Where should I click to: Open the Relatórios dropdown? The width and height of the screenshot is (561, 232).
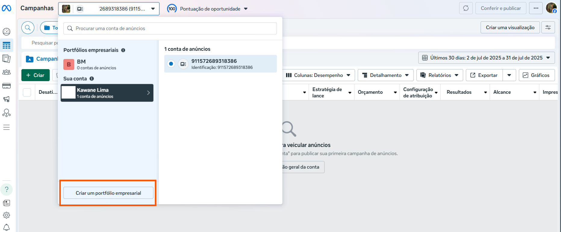pos(439,75)
